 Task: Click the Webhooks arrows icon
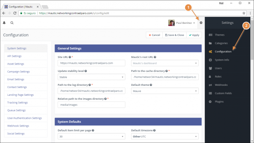[210, 85]
